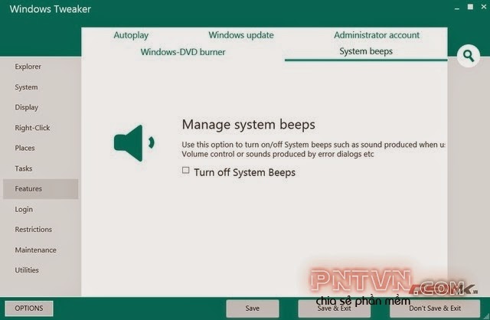This screenshot has width=490, height=320.
Task: Open the OPTIONS button
Action: [29, 309]
